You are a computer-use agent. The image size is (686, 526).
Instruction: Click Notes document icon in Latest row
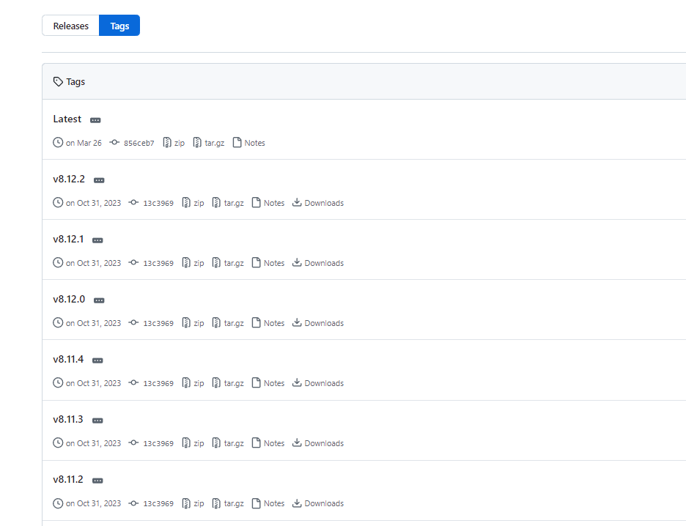click(x=237, y=143)
